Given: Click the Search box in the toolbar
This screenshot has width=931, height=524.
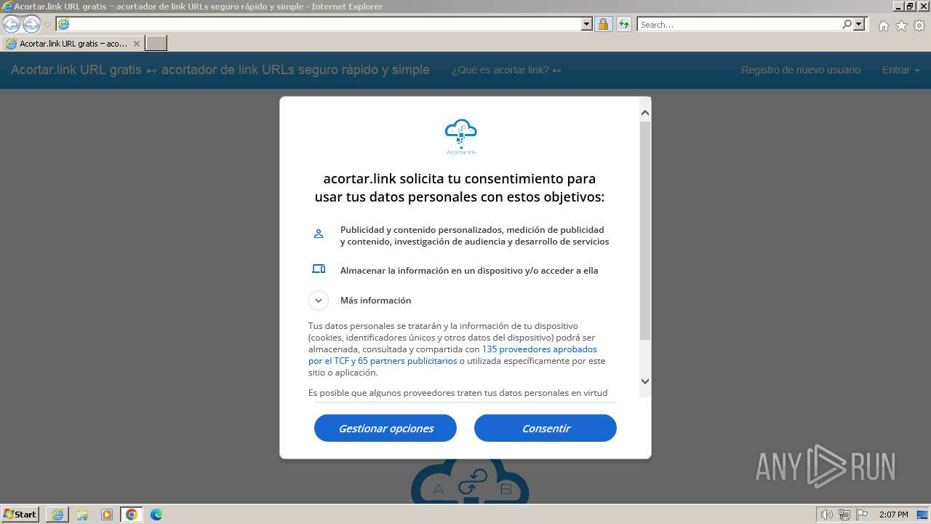Looking at the screenshot, I should [x=738, y=24].
